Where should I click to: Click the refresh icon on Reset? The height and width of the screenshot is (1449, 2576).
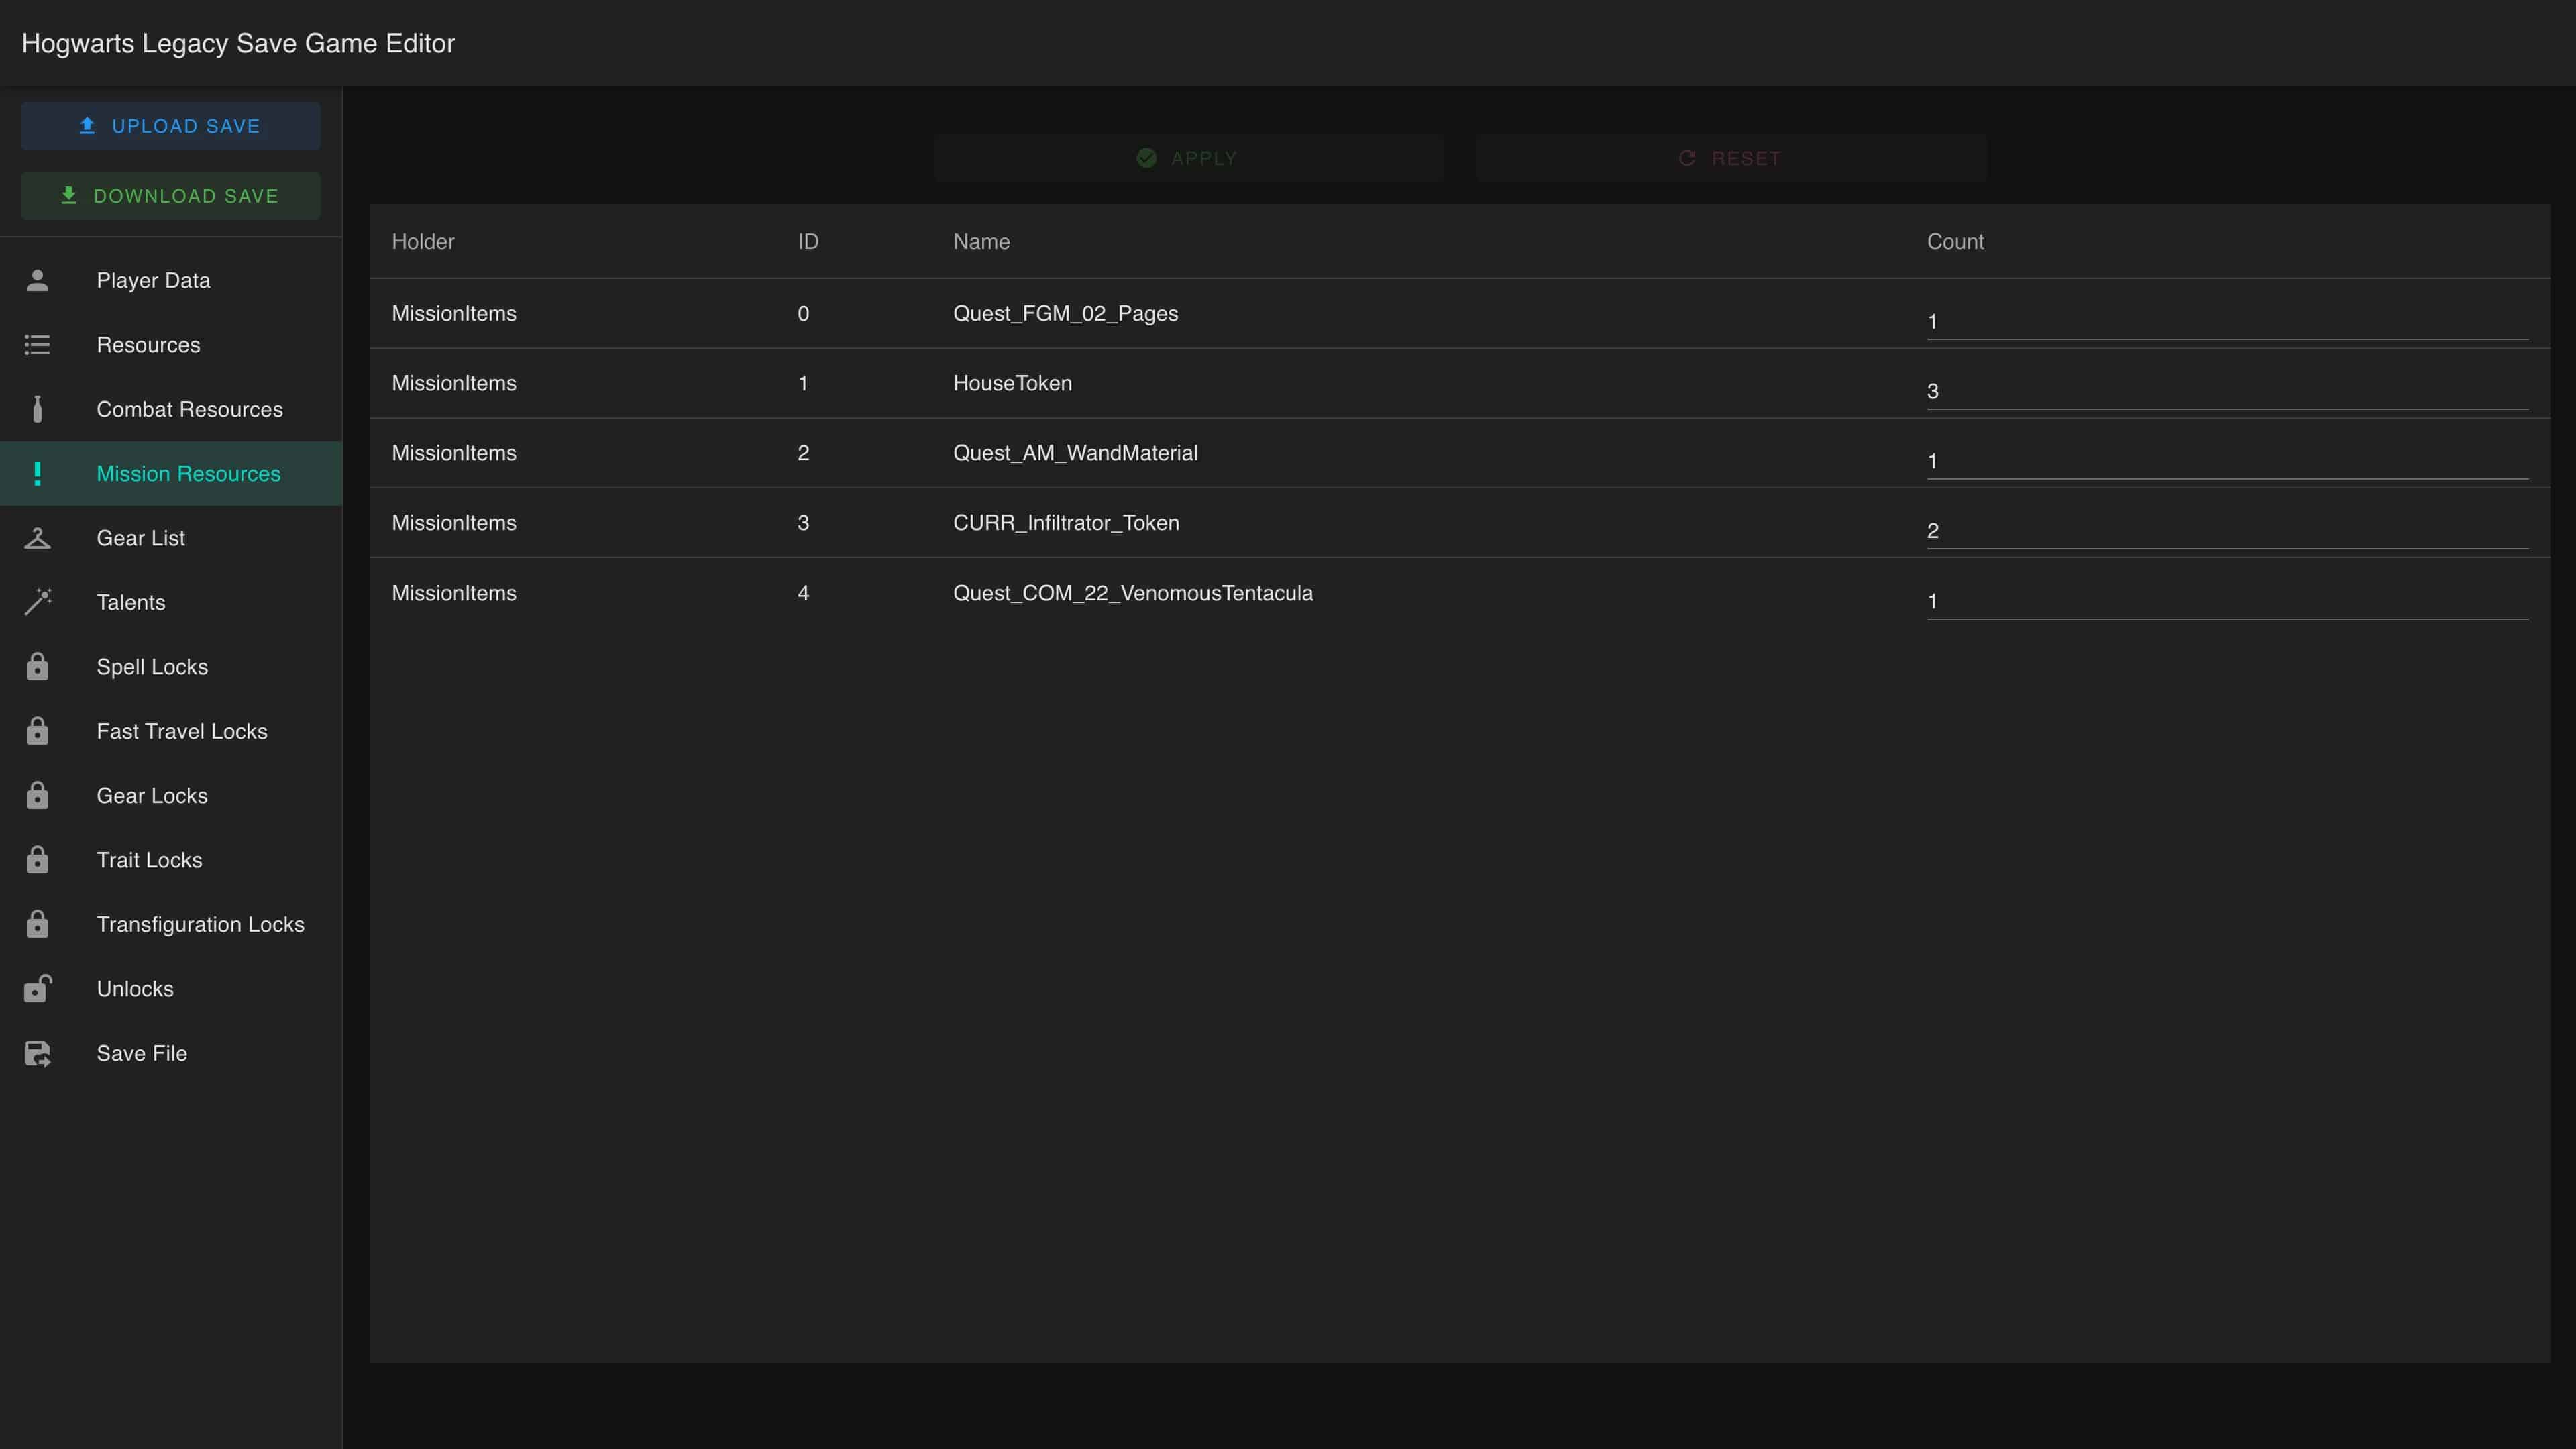1687,158
